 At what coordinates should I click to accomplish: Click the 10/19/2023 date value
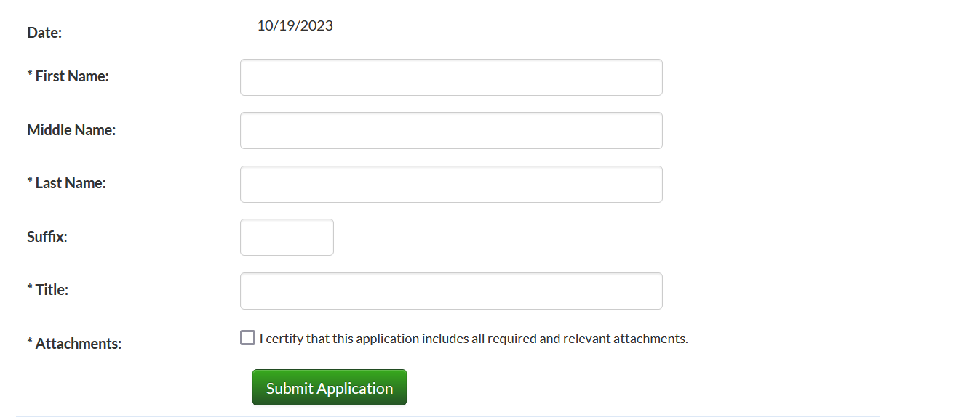click(x=295, y=26)
